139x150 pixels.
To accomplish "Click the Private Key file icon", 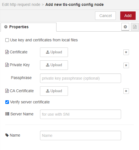I will point(7,65).
